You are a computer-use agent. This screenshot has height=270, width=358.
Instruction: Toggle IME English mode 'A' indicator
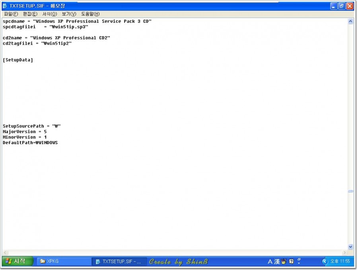click(270, 261)
